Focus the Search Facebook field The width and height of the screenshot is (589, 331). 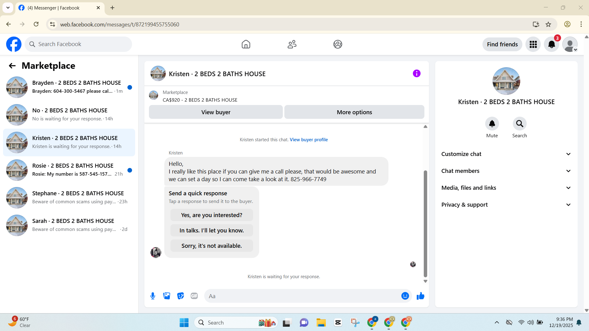click(x=78, y=44)
